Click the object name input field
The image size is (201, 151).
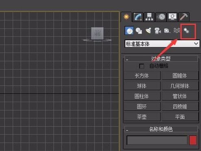click(x=157, y=140)
